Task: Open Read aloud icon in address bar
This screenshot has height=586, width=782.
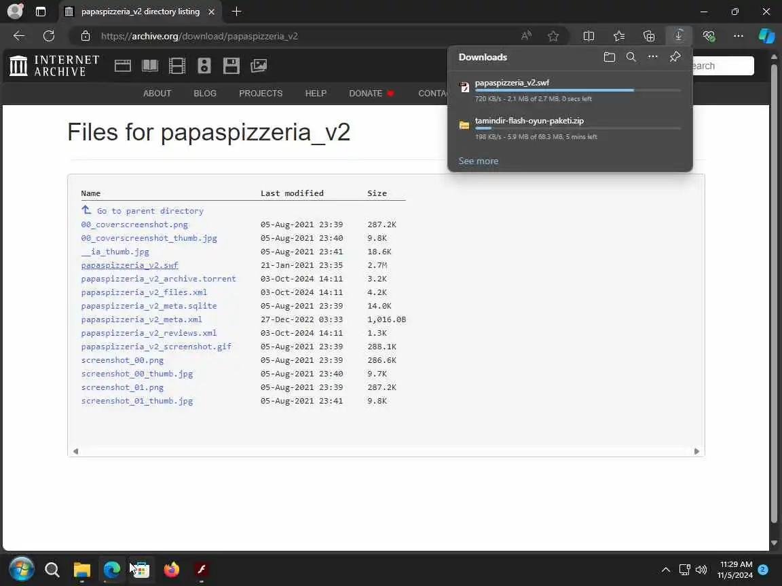Action: click(526, 36)
